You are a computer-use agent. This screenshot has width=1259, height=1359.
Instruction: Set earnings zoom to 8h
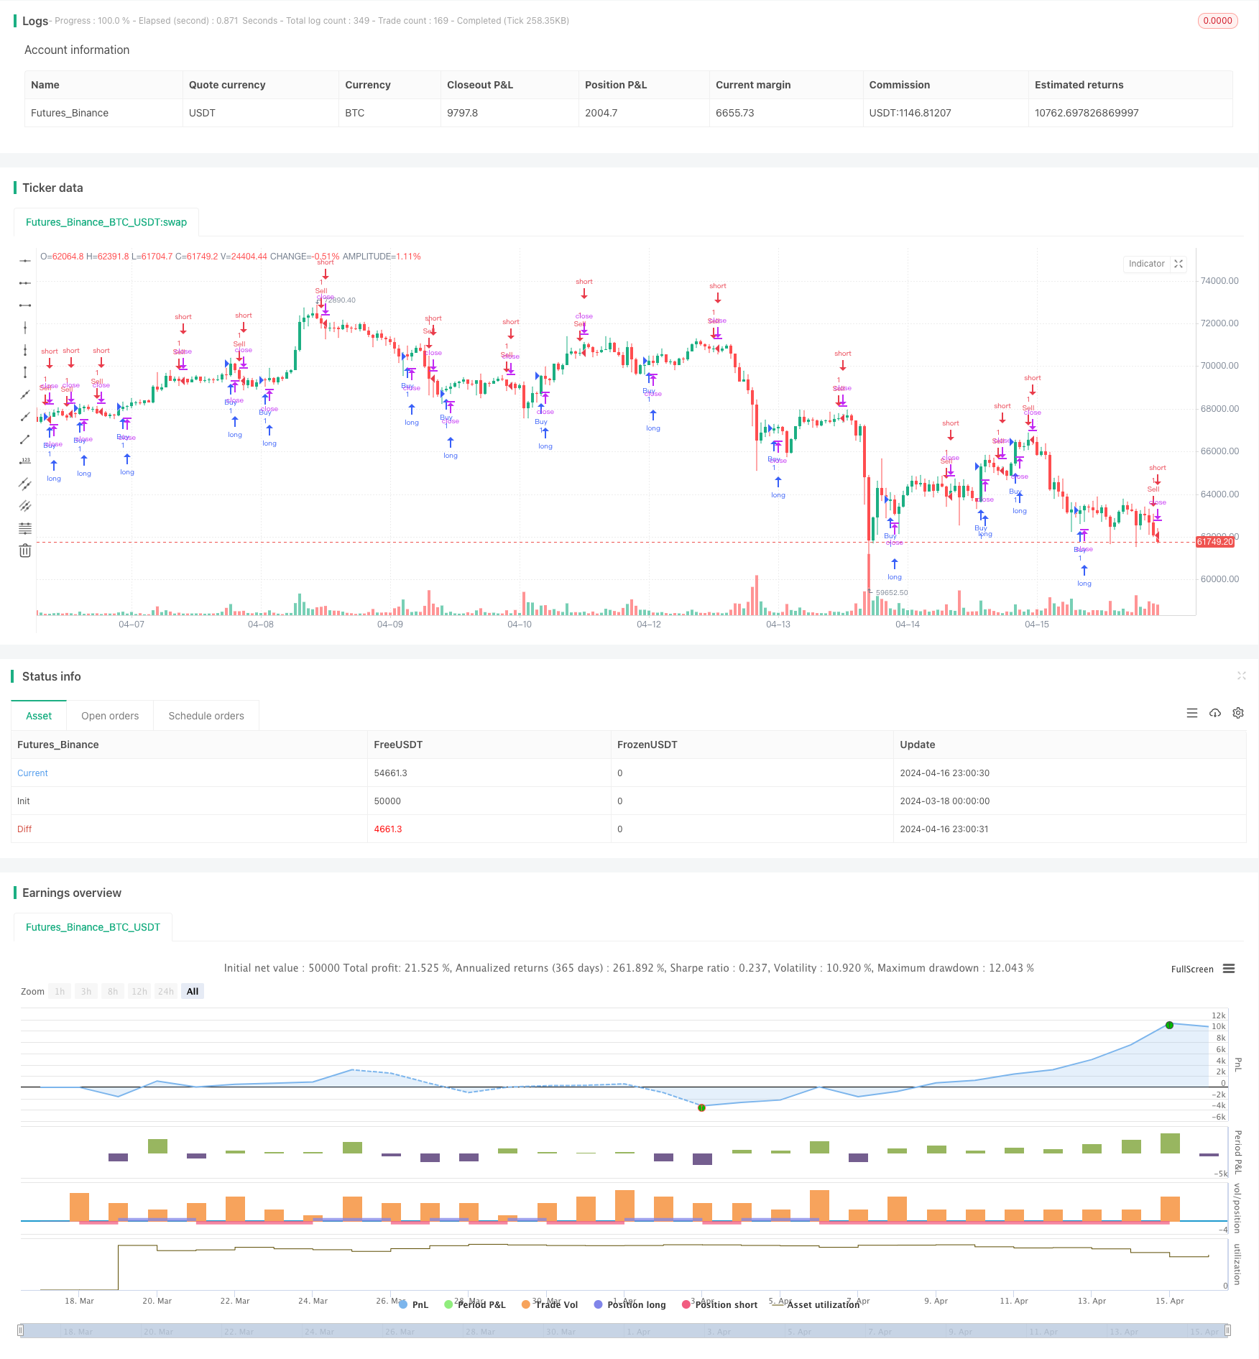tap(113, 991)
